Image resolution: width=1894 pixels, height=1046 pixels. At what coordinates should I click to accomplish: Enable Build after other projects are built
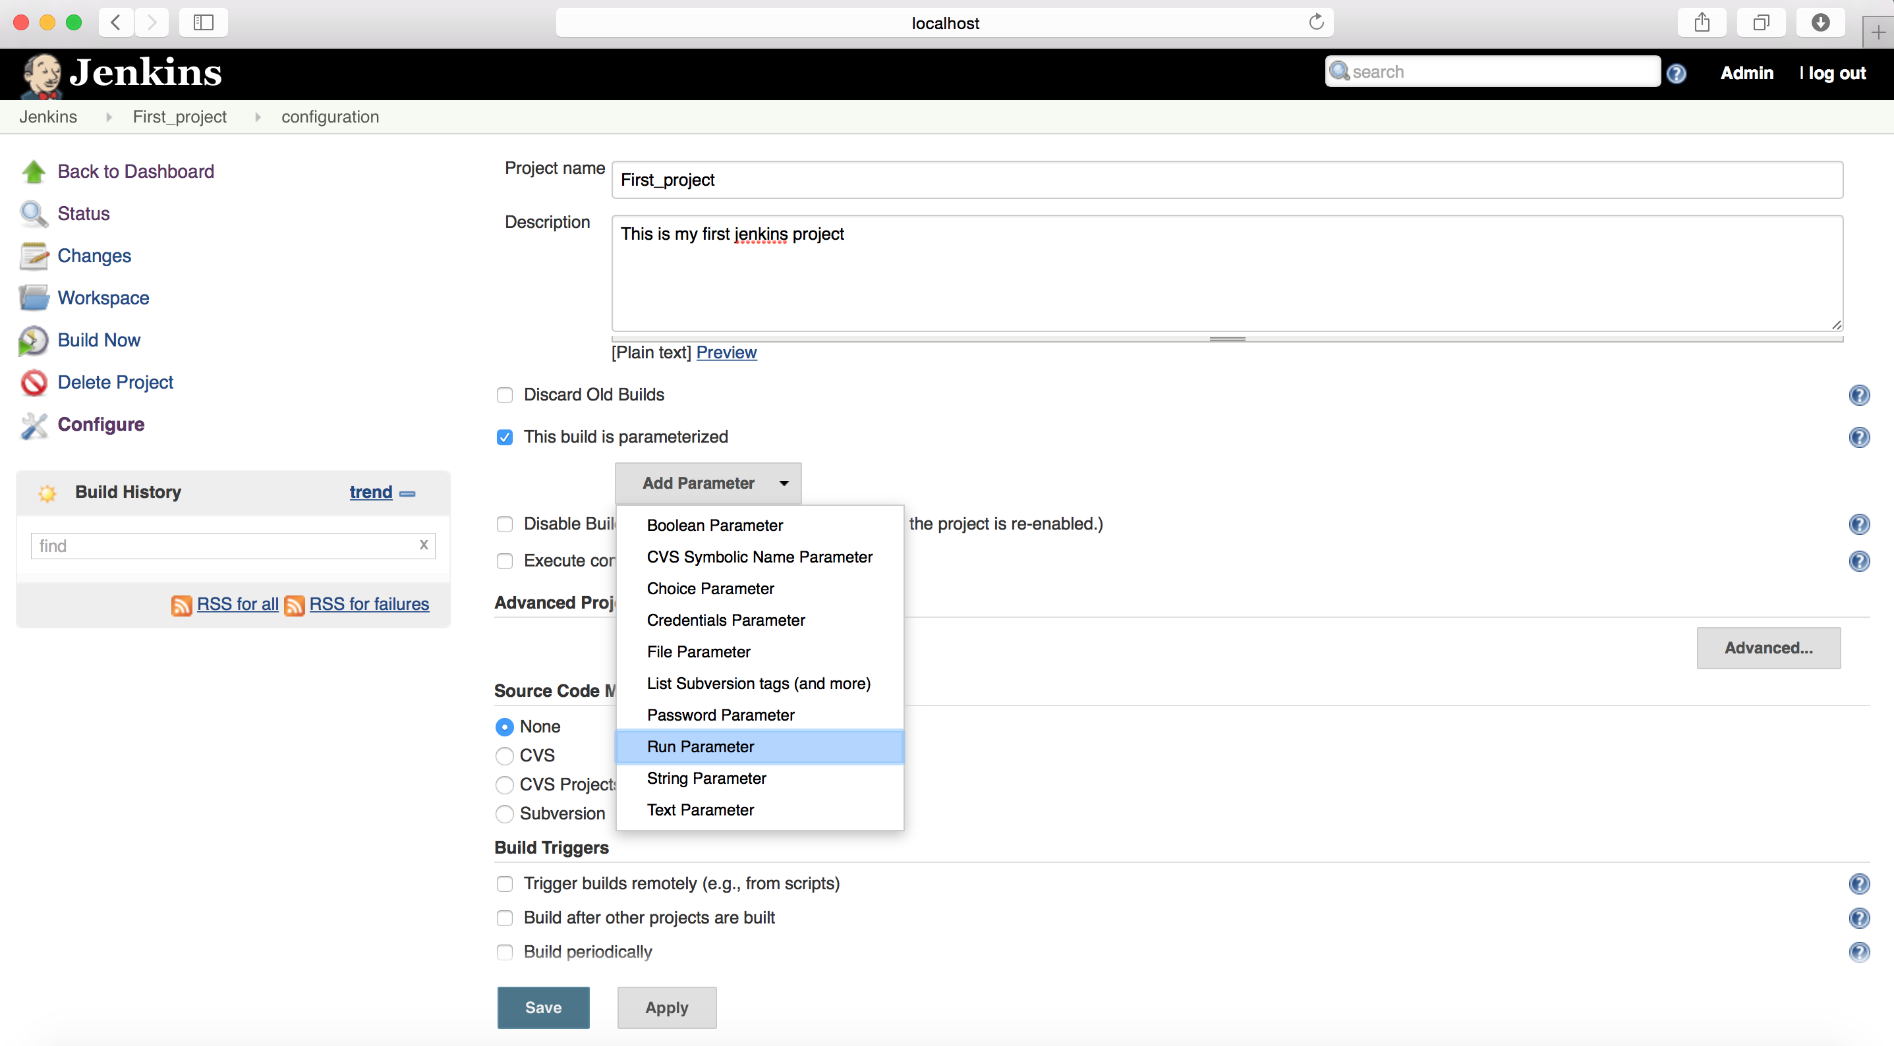coord(504,918)
